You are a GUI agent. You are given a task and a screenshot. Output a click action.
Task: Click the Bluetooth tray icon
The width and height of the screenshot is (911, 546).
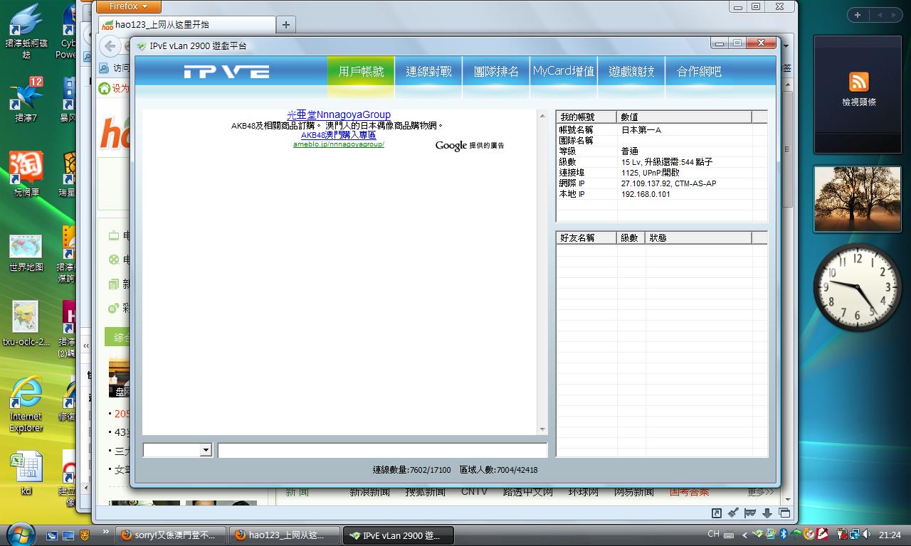(x=783, y=535)
